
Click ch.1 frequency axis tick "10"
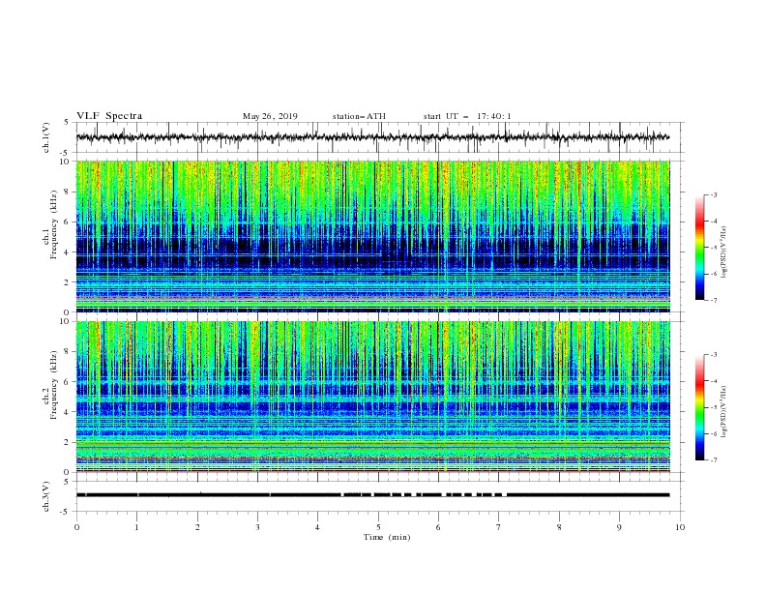67,162
